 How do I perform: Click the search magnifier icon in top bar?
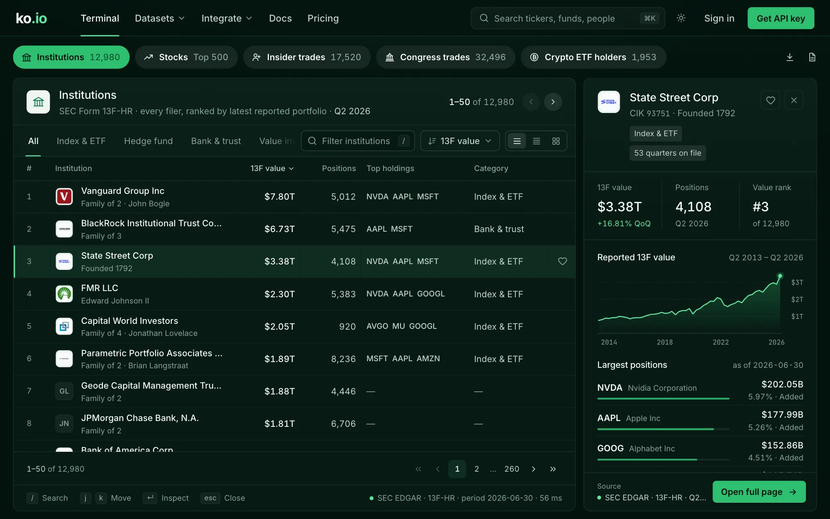click(484, 18)
